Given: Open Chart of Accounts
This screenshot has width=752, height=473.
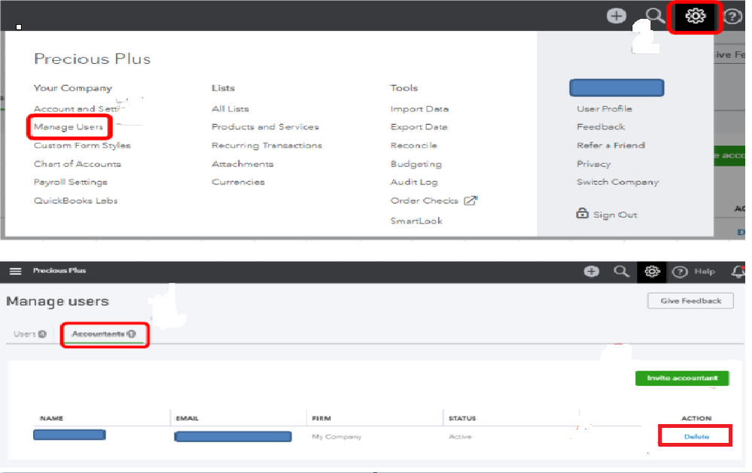Looking at the screenshot, I should tap(78, 164).
